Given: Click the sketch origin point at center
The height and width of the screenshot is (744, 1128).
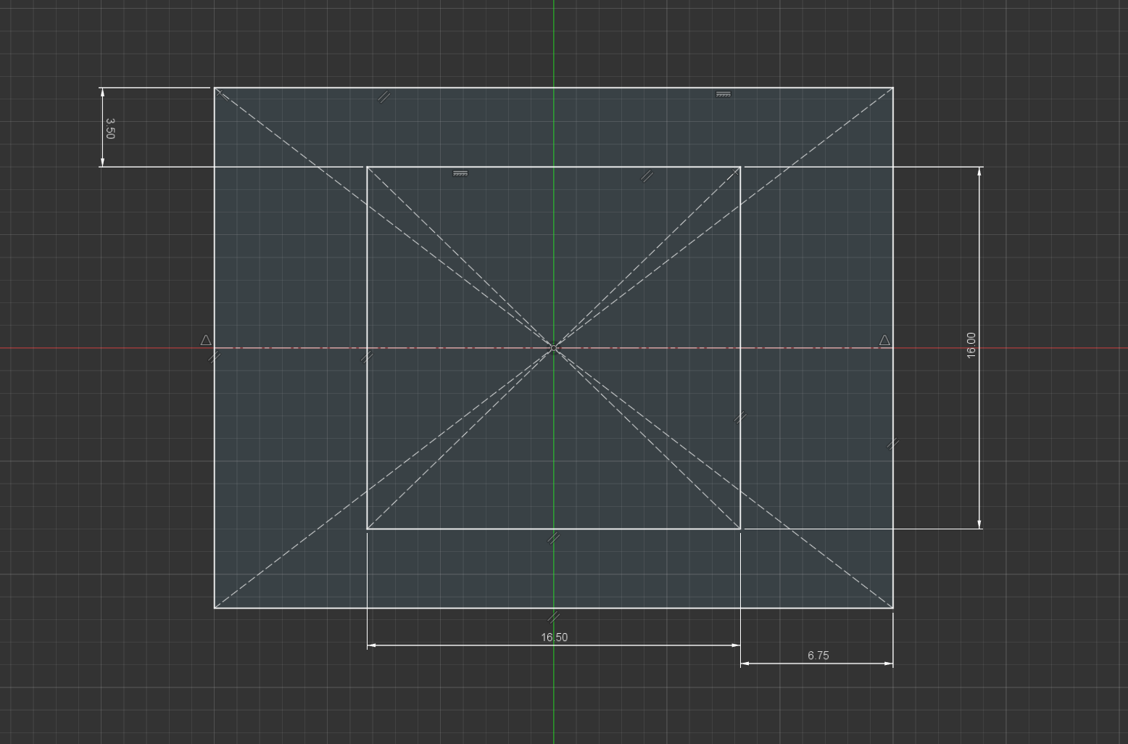Looking at the screenshot, I should click(x=555, y=348).
